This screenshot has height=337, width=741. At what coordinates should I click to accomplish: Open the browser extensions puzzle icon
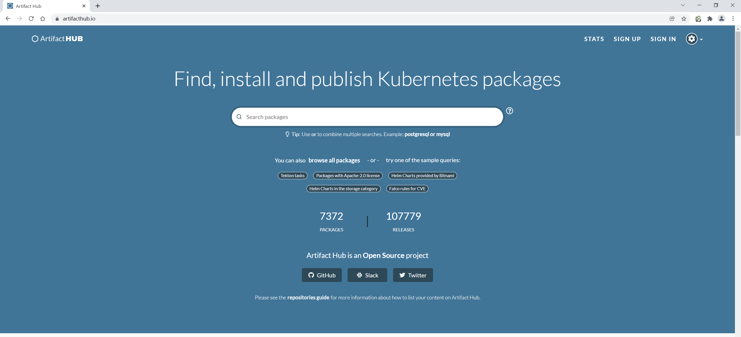pos(710,19)
